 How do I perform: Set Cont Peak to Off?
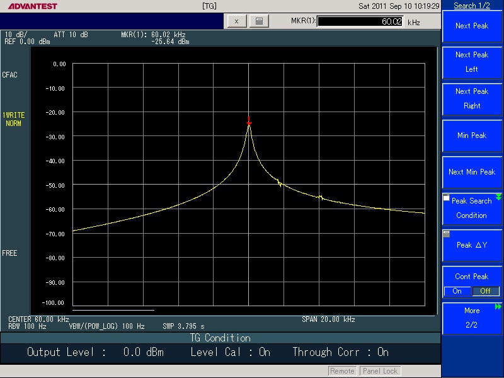[485, 291]
